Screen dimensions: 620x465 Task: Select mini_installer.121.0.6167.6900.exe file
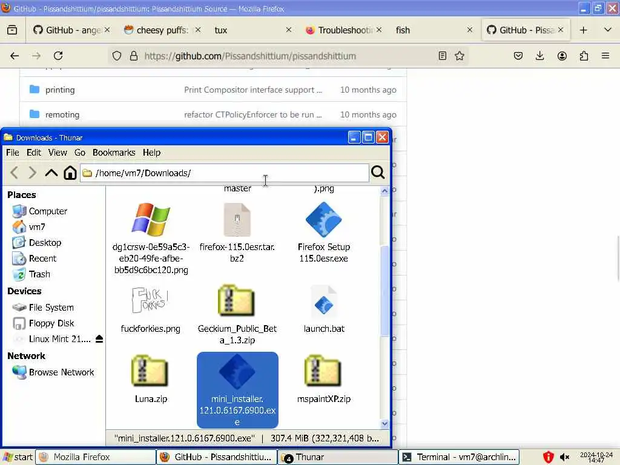[x=237, y=391]
